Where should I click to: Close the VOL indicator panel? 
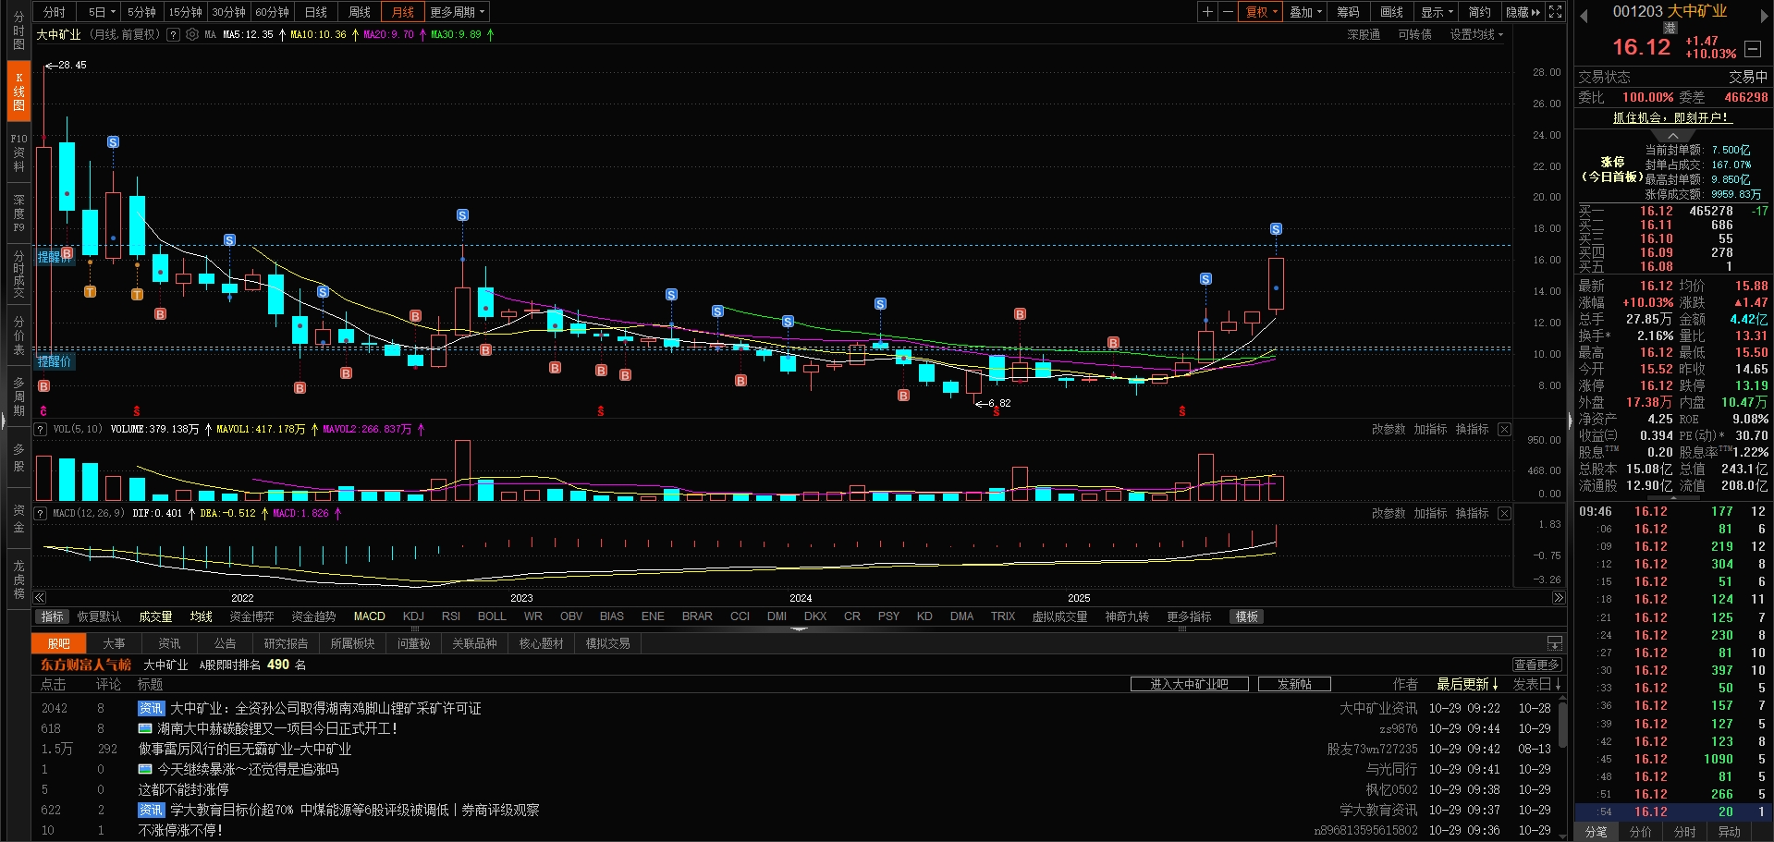tap(1505, 430)
